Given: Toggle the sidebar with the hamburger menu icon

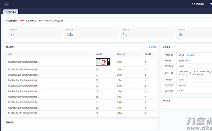Looking at the screenshot, I should 6,4.
